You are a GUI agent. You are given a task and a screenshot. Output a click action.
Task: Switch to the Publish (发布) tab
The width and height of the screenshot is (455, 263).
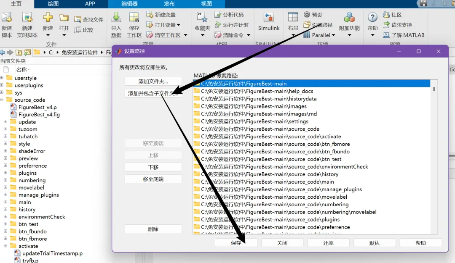[169, 4]
